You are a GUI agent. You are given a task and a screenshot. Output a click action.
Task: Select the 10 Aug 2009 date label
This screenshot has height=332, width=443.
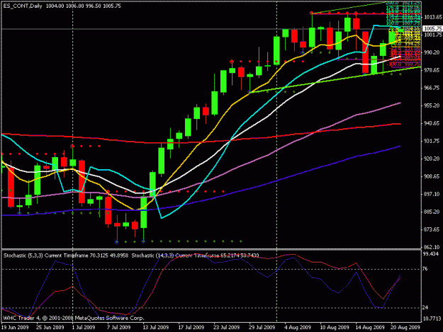(x=334, y=327)
